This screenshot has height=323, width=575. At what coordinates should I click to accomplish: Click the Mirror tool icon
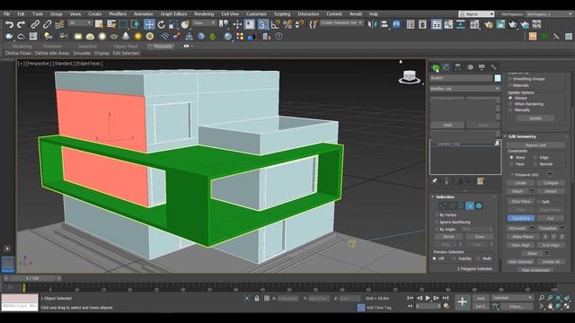click(x=372, y=24)
